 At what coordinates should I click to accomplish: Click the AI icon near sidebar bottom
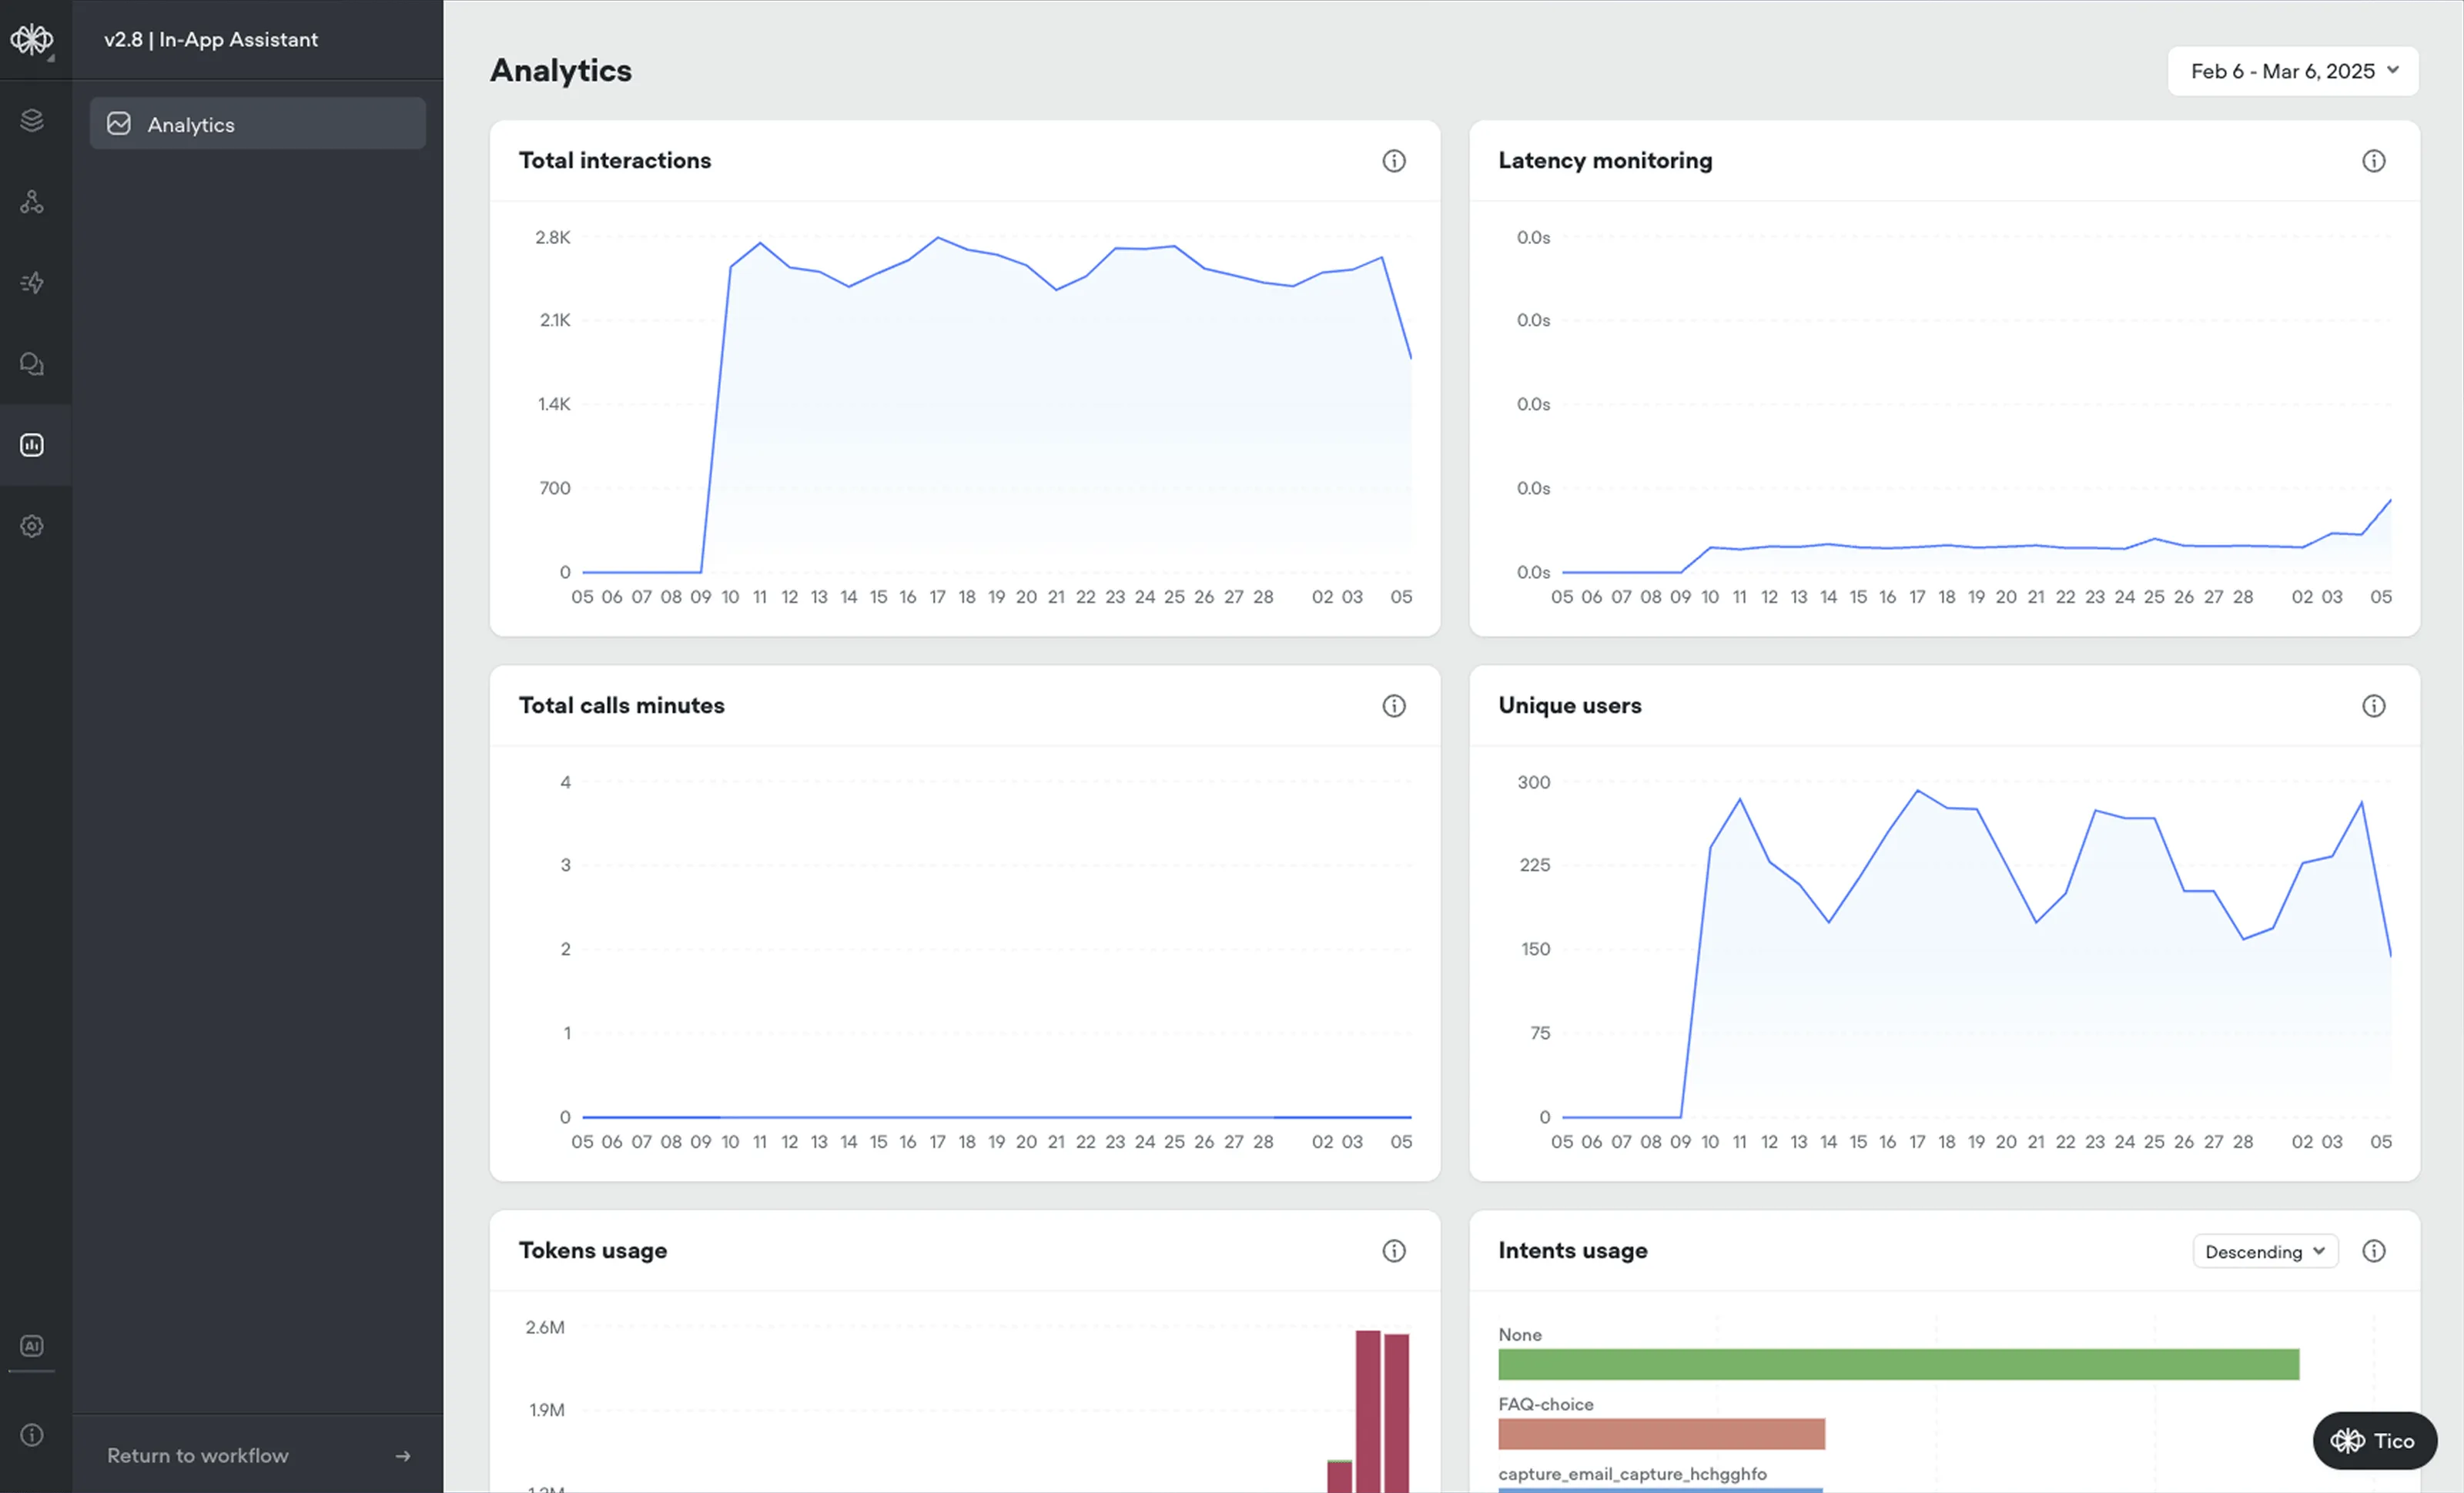click(x=32, y=1346)
